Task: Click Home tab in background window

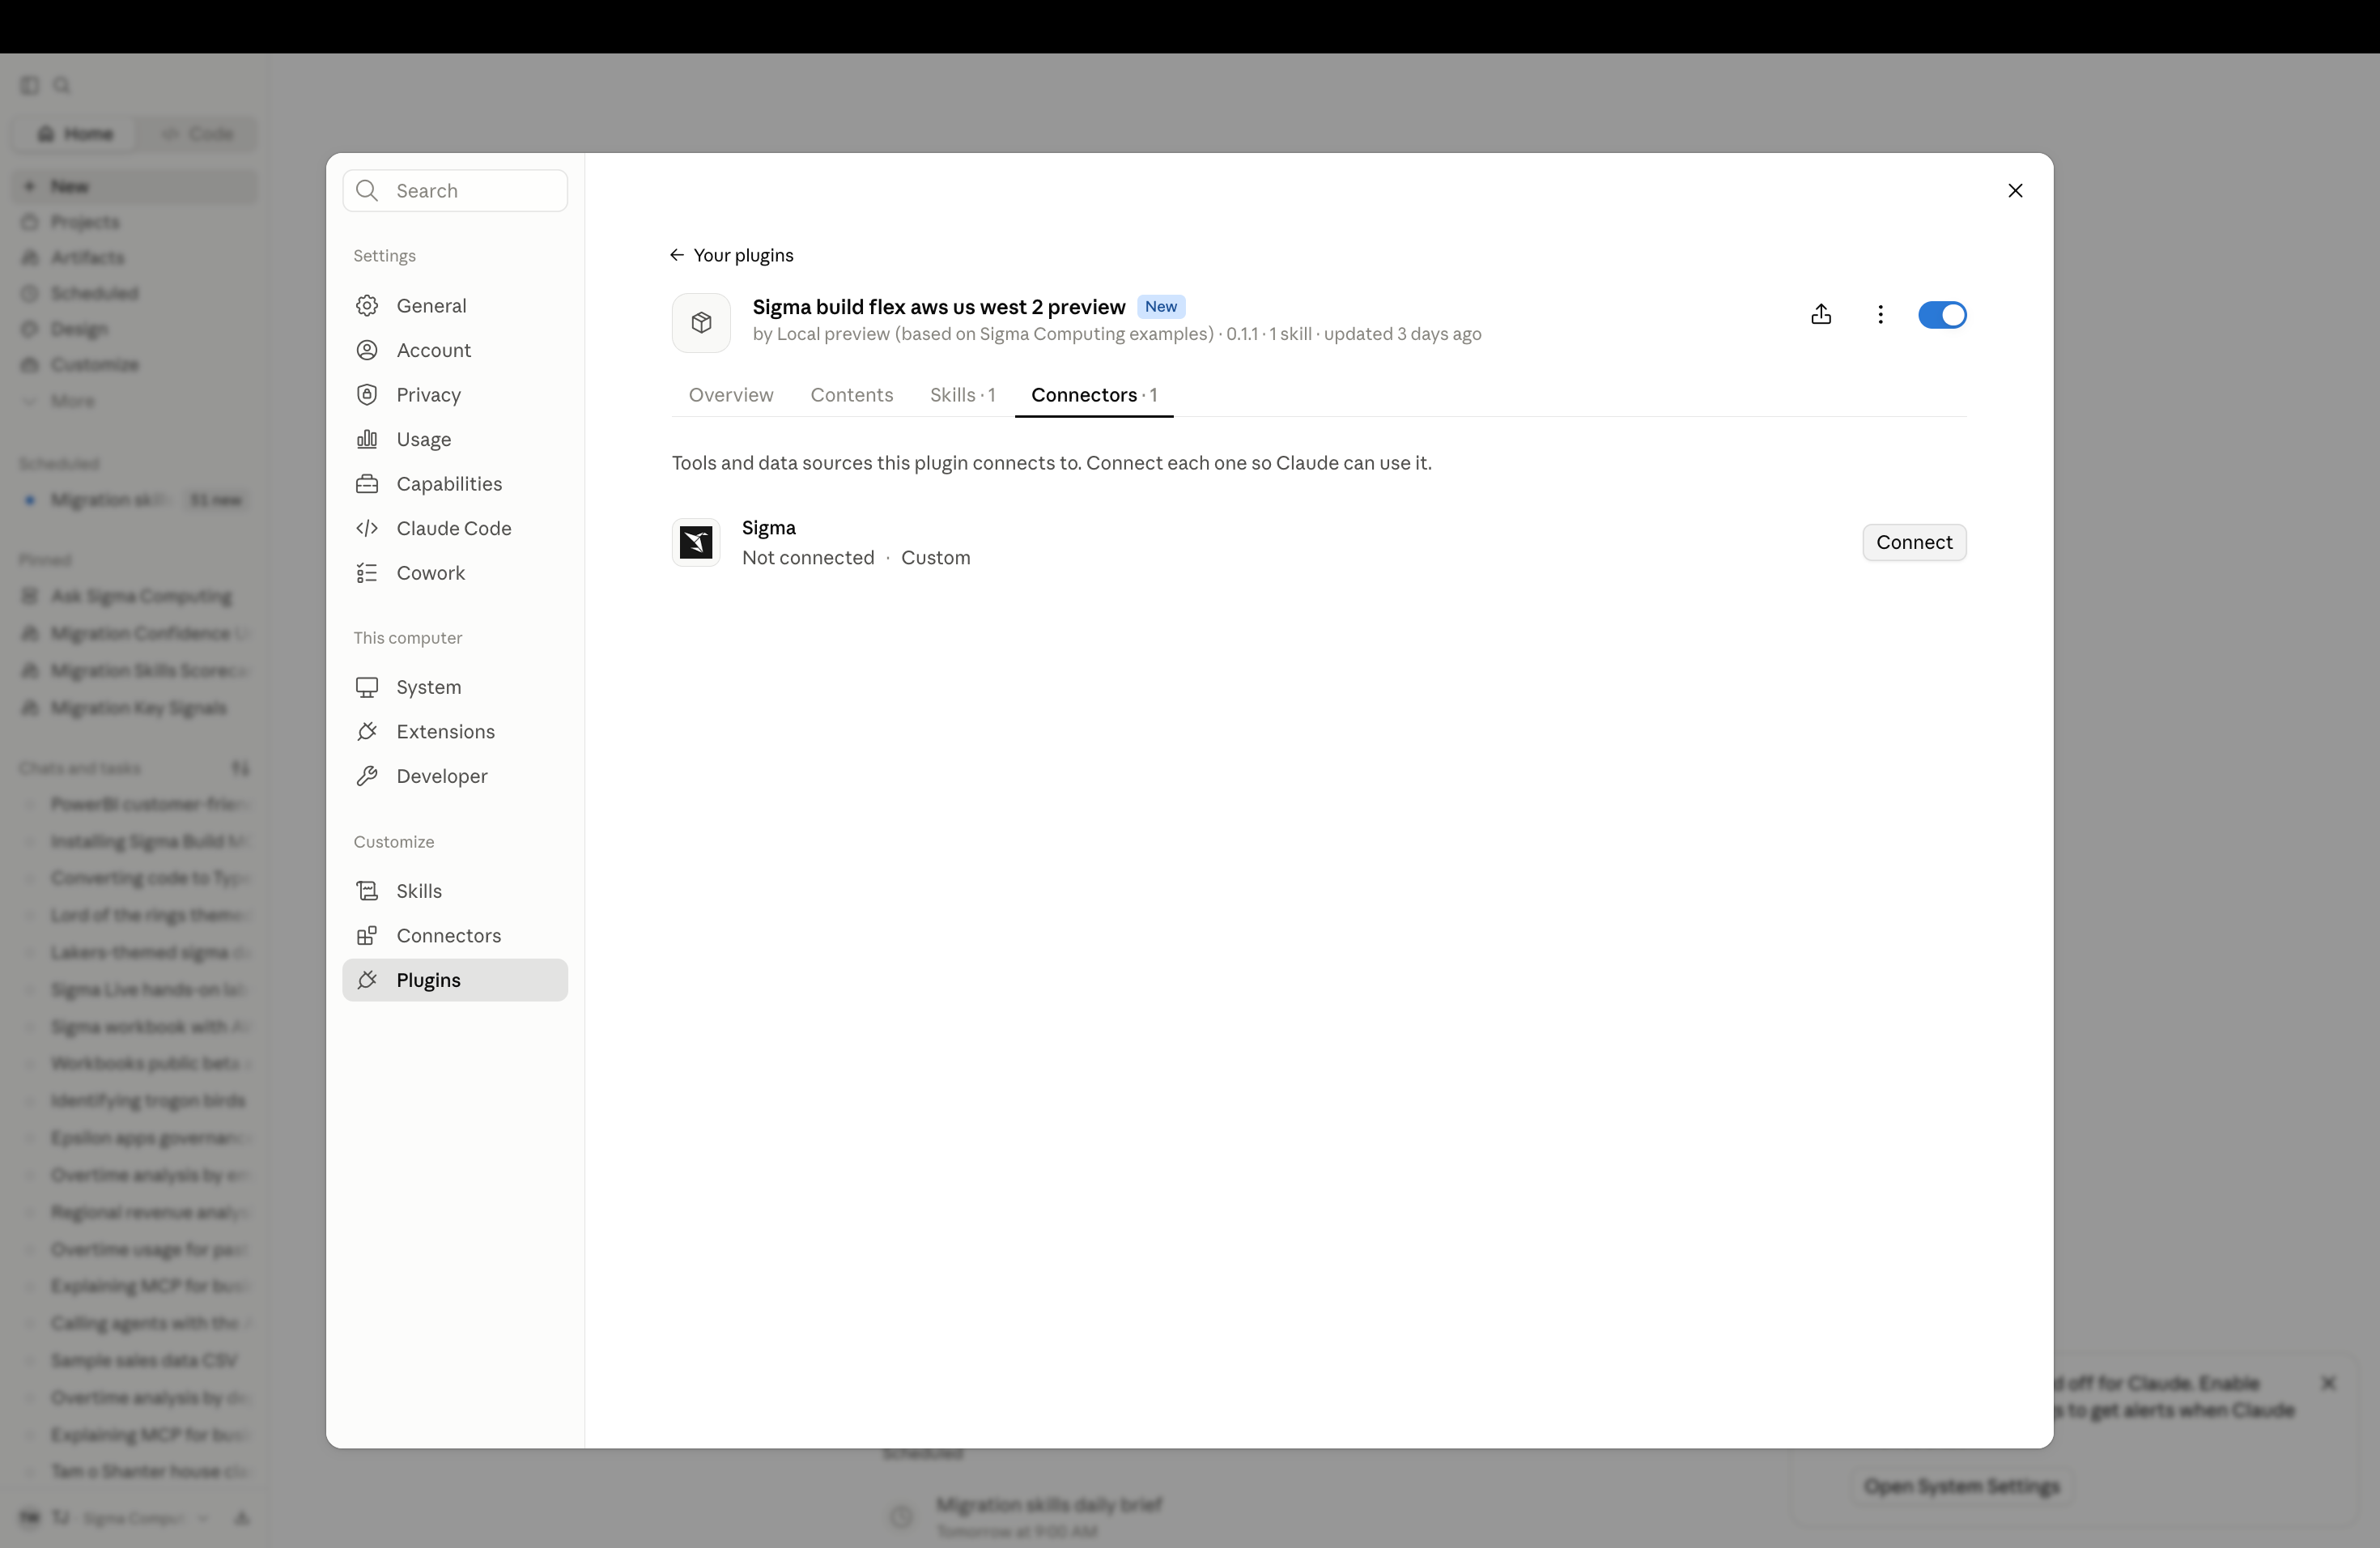Action: coord(75,134)
